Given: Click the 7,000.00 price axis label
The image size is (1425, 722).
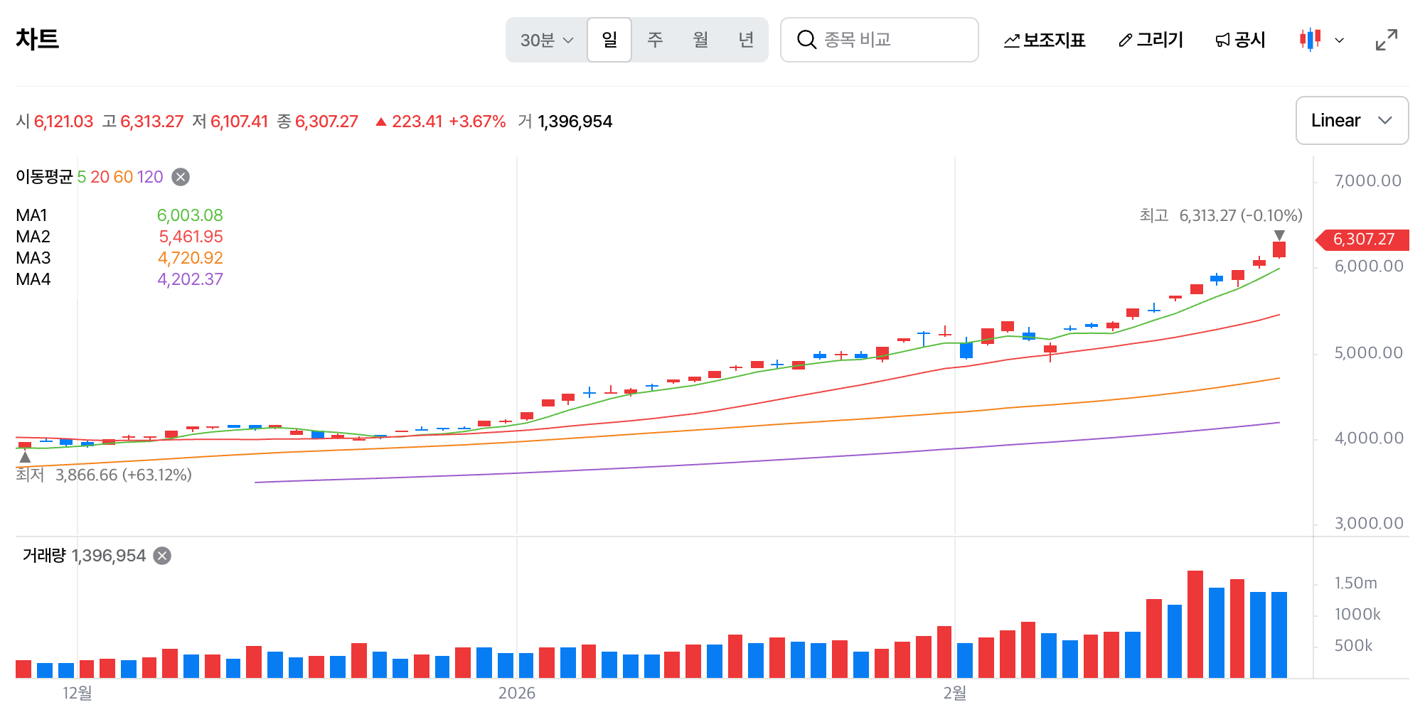Looking at the screenshot, I should pos(1368,180).
